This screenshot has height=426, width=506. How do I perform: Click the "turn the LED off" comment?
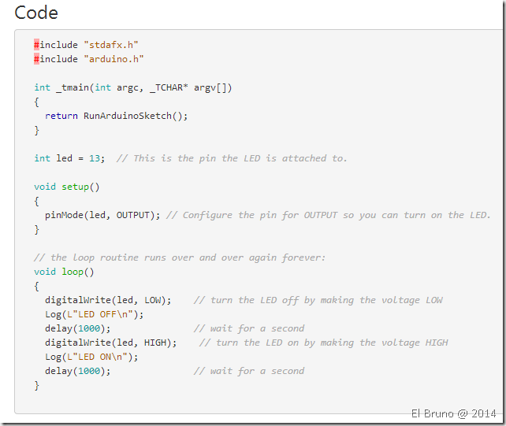tap(318, 300)
